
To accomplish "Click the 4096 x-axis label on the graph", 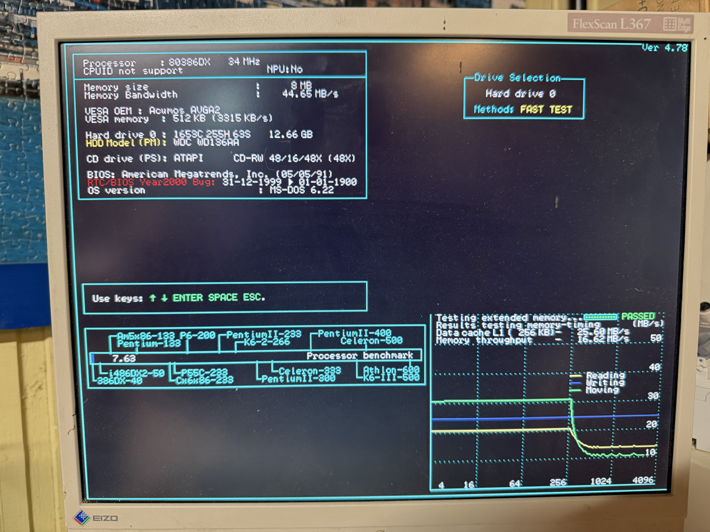I will coord(643,480).
